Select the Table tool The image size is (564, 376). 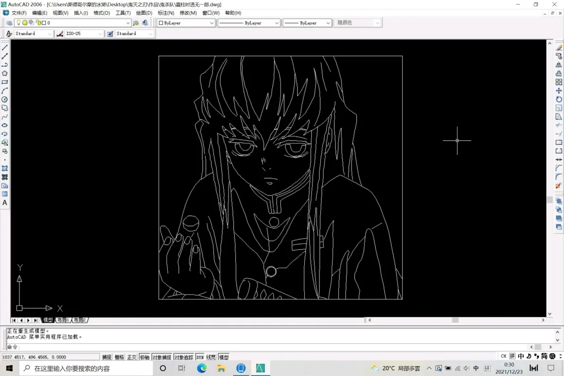(x=5, y=194)
